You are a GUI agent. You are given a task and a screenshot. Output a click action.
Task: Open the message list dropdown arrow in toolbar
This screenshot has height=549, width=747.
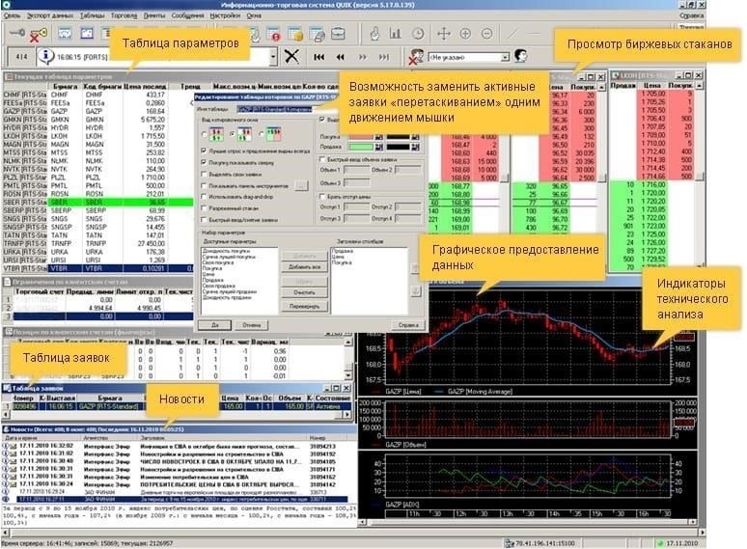point(273,57)
